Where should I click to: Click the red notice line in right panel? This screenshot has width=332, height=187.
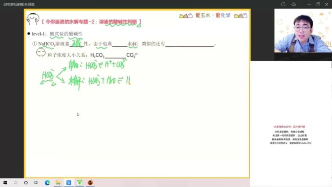(x=289, y=127)
